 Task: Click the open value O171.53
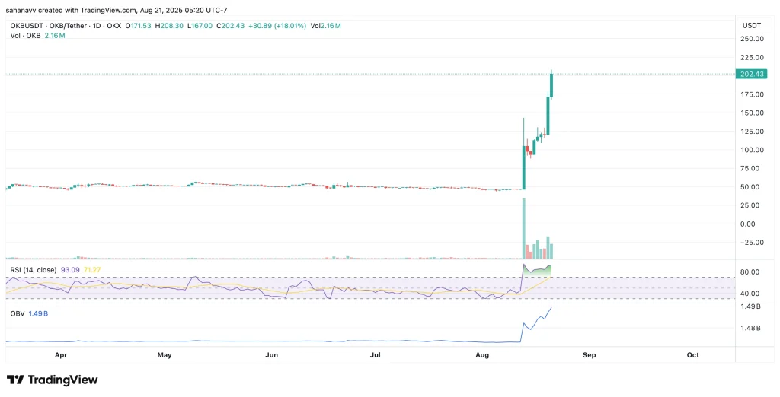(138, 26)
